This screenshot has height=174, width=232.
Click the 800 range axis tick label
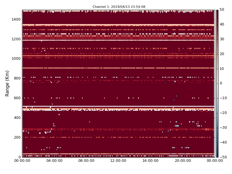click(17, 78)
